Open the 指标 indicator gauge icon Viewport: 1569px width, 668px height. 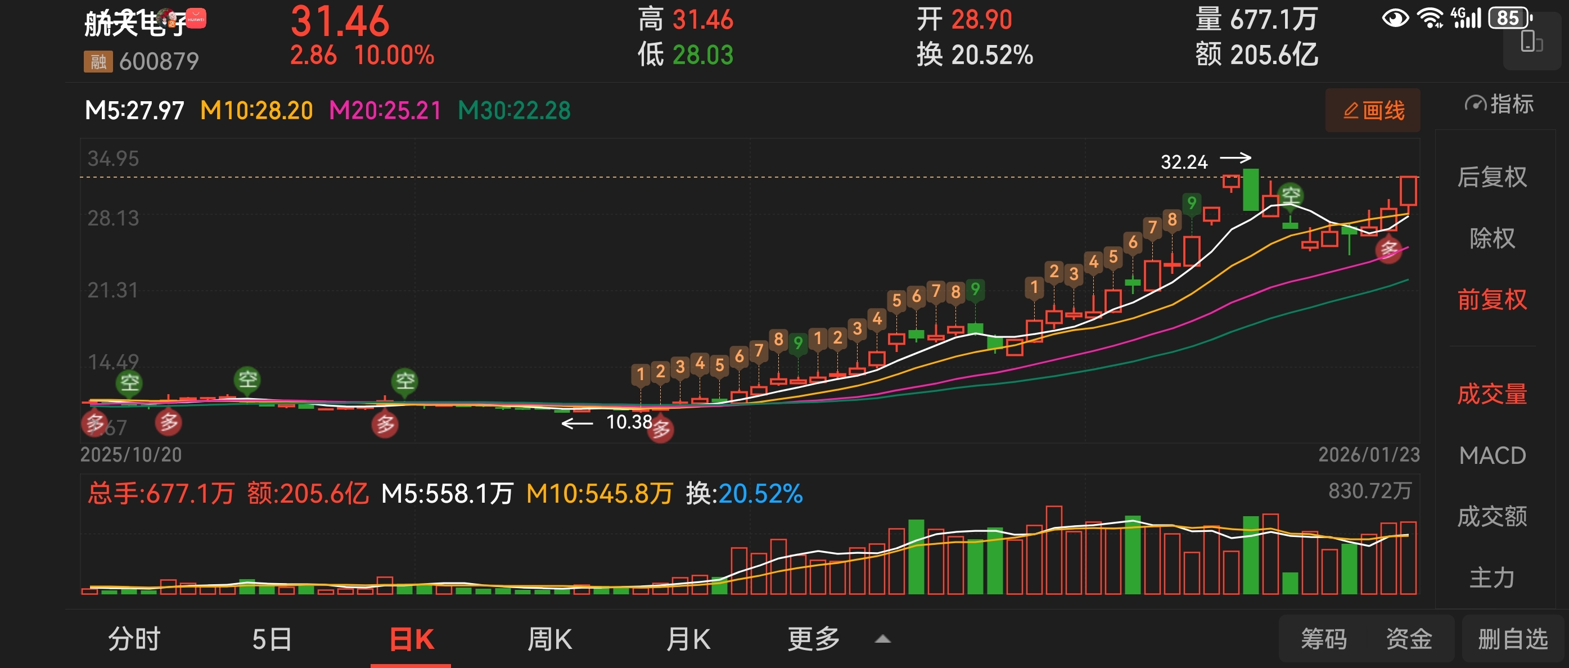click(x=1475, y=104)
